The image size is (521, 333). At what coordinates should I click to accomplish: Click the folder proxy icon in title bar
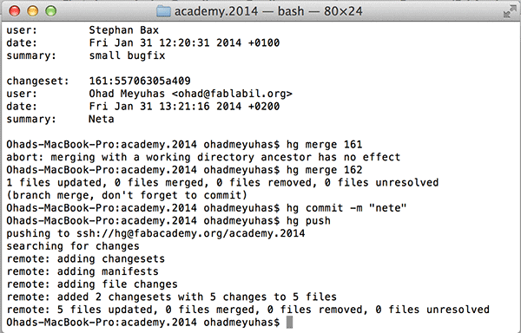[x=163, y=11]
